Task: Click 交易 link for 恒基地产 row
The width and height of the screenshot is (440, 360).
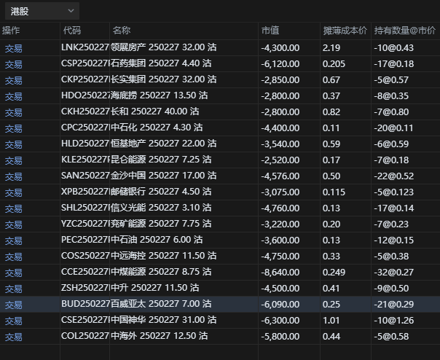Action: pos(13,144)
